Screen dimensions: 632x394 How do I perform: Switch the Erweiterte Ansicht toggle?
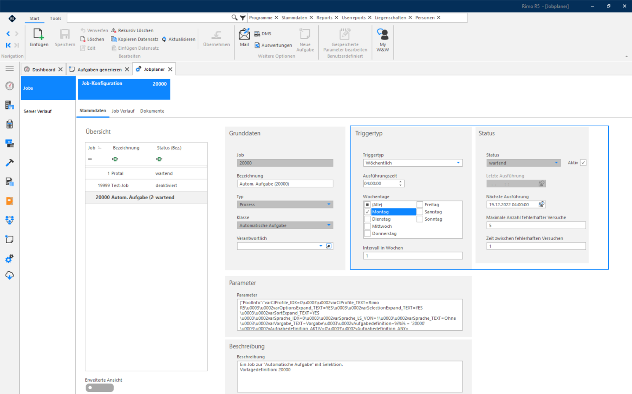[x=100, y=388]
